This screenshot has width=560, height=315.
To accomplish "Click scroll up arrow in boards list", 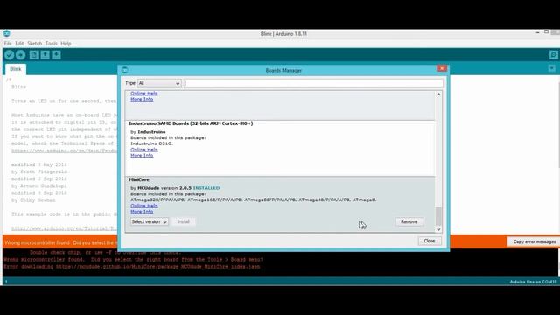I will (x=438, y=94).
